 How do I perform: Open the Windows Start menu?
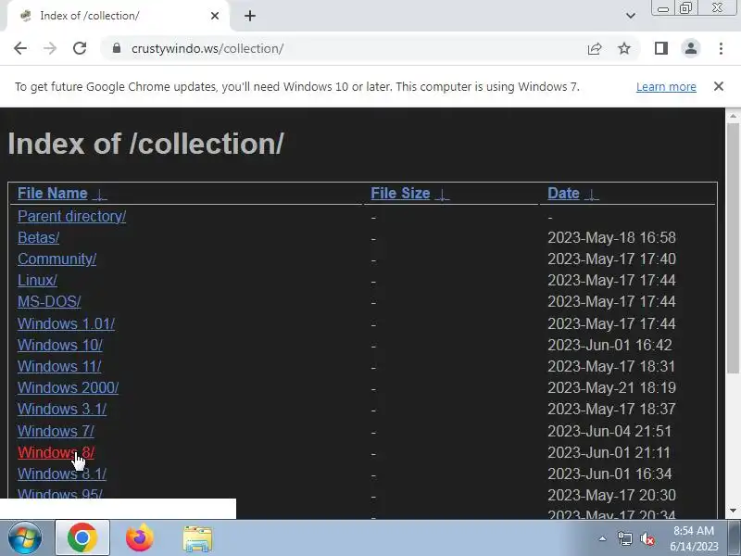tap(24, 537)
